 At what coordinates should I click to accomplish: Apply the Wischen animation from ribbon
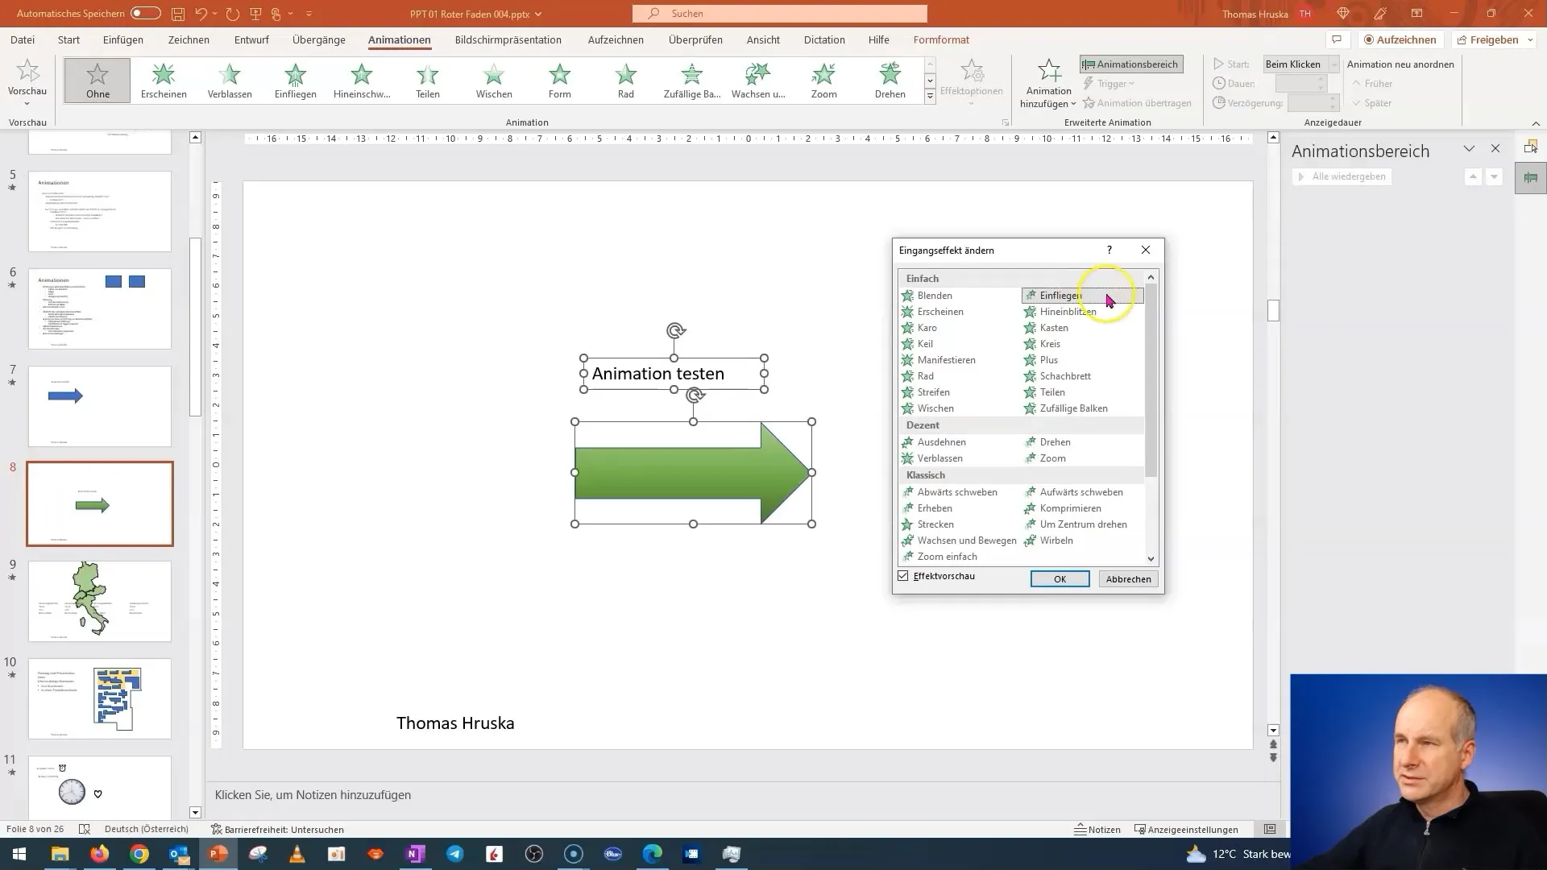pyautogui.click(x=494, y=81)
